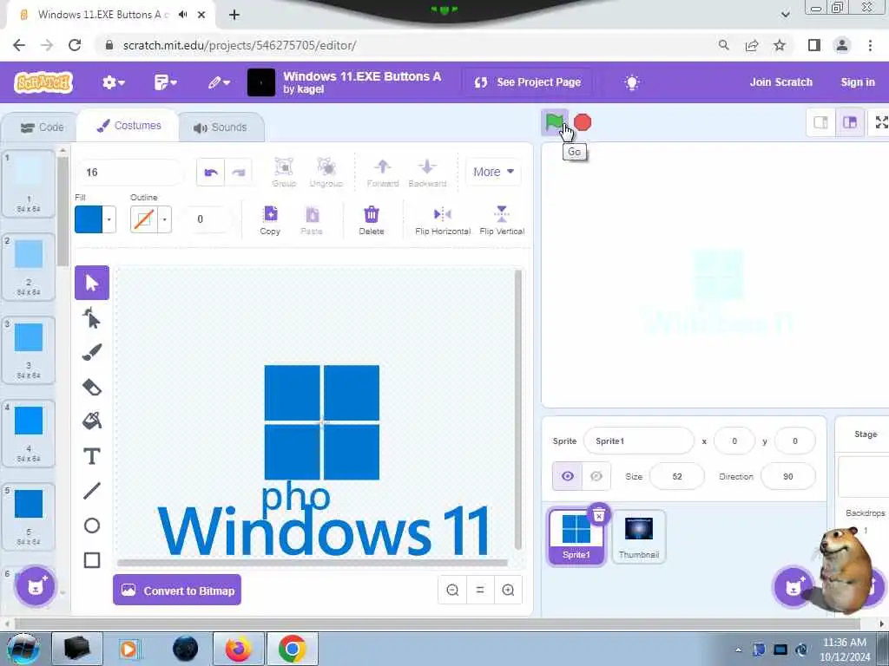Viewport: 889px width, 666px height.
Task: Click the green flag Go button
Action: point(554,122)
